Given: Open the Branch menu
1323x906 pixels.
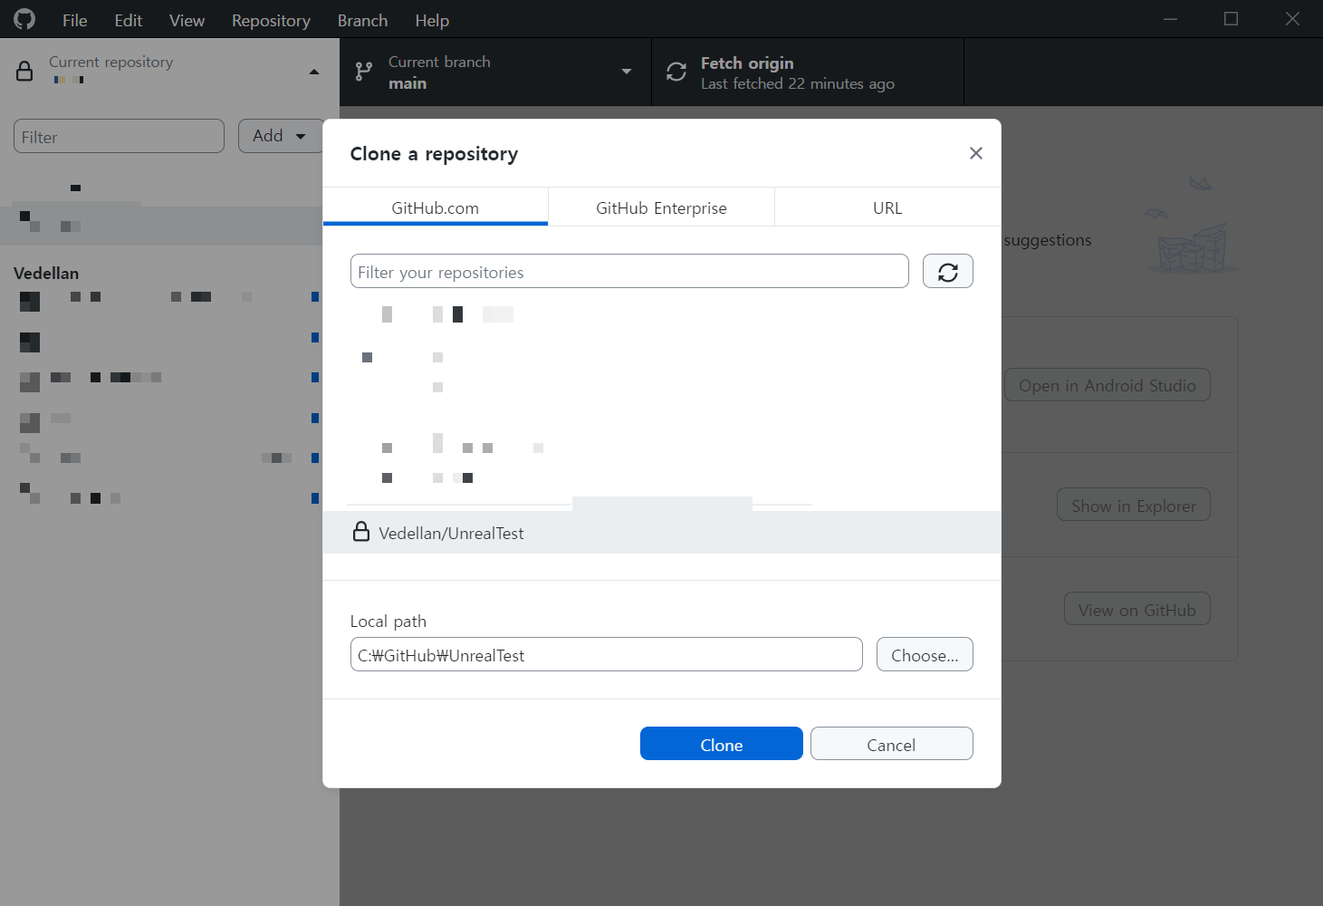Looking at the screenshot, I should pos(362,20).
